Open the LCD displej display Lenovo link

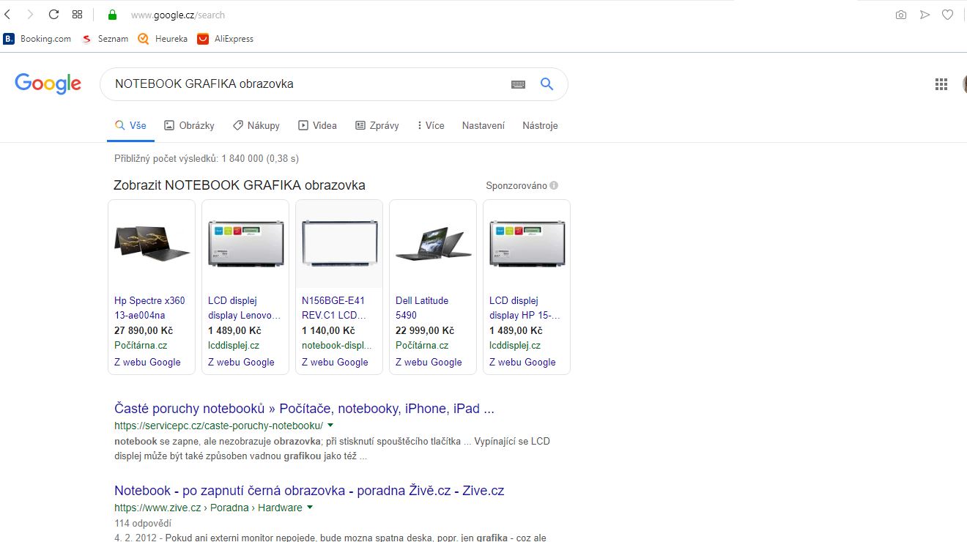point(245,308)
